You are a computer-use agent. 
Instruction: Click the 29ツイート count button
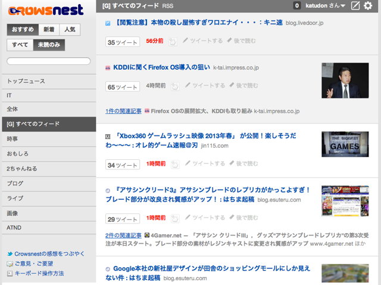coord(123,219)
